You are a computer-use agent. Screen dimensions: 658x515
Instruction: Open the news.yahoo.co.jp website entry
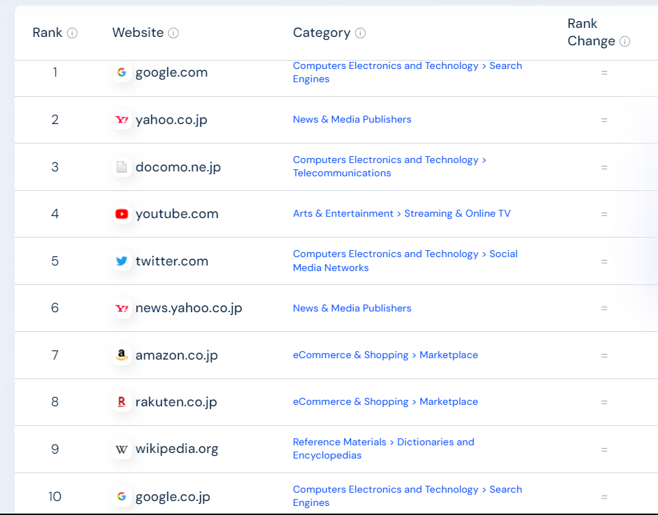(x=188, y=309)
